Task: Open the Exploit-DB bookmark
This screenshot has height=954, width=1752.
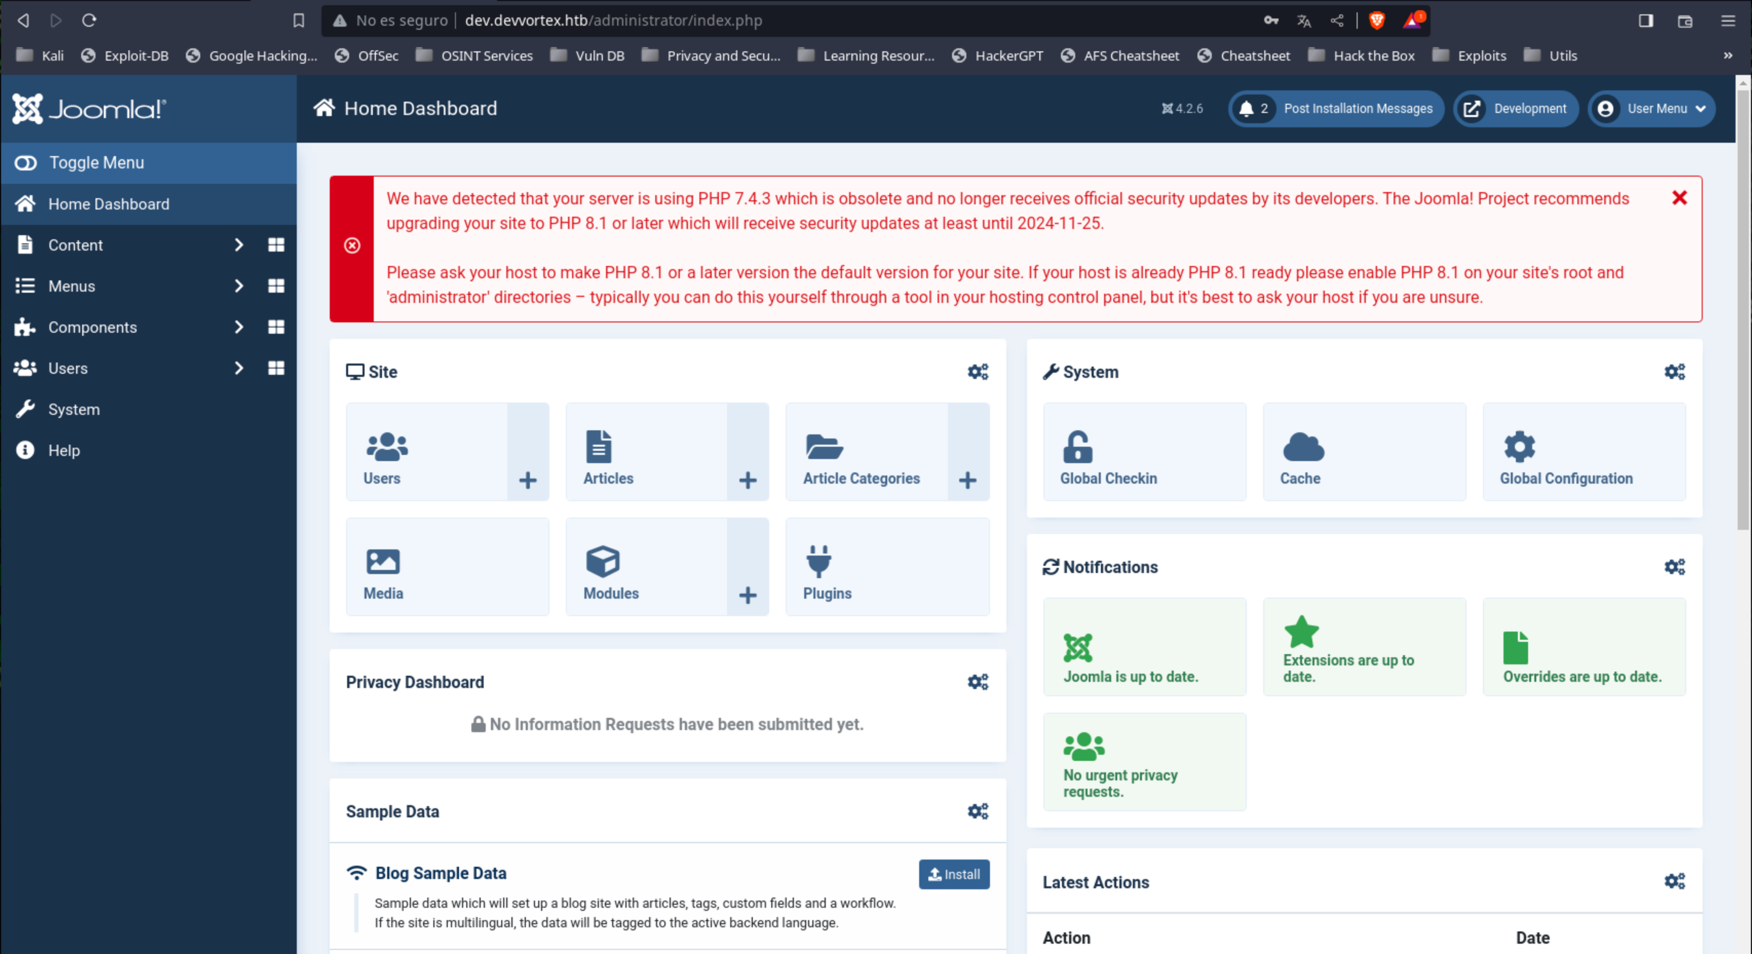Action: click(x=124, y=56)
